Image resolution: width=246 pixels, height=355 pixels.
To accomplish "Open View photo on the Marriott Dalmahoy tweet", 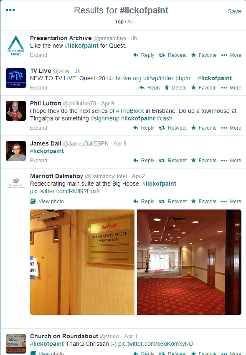I will point(47,201).
